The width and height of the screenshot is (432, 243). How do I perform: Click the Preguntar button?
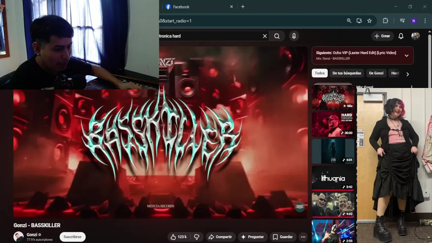(252, 237)
